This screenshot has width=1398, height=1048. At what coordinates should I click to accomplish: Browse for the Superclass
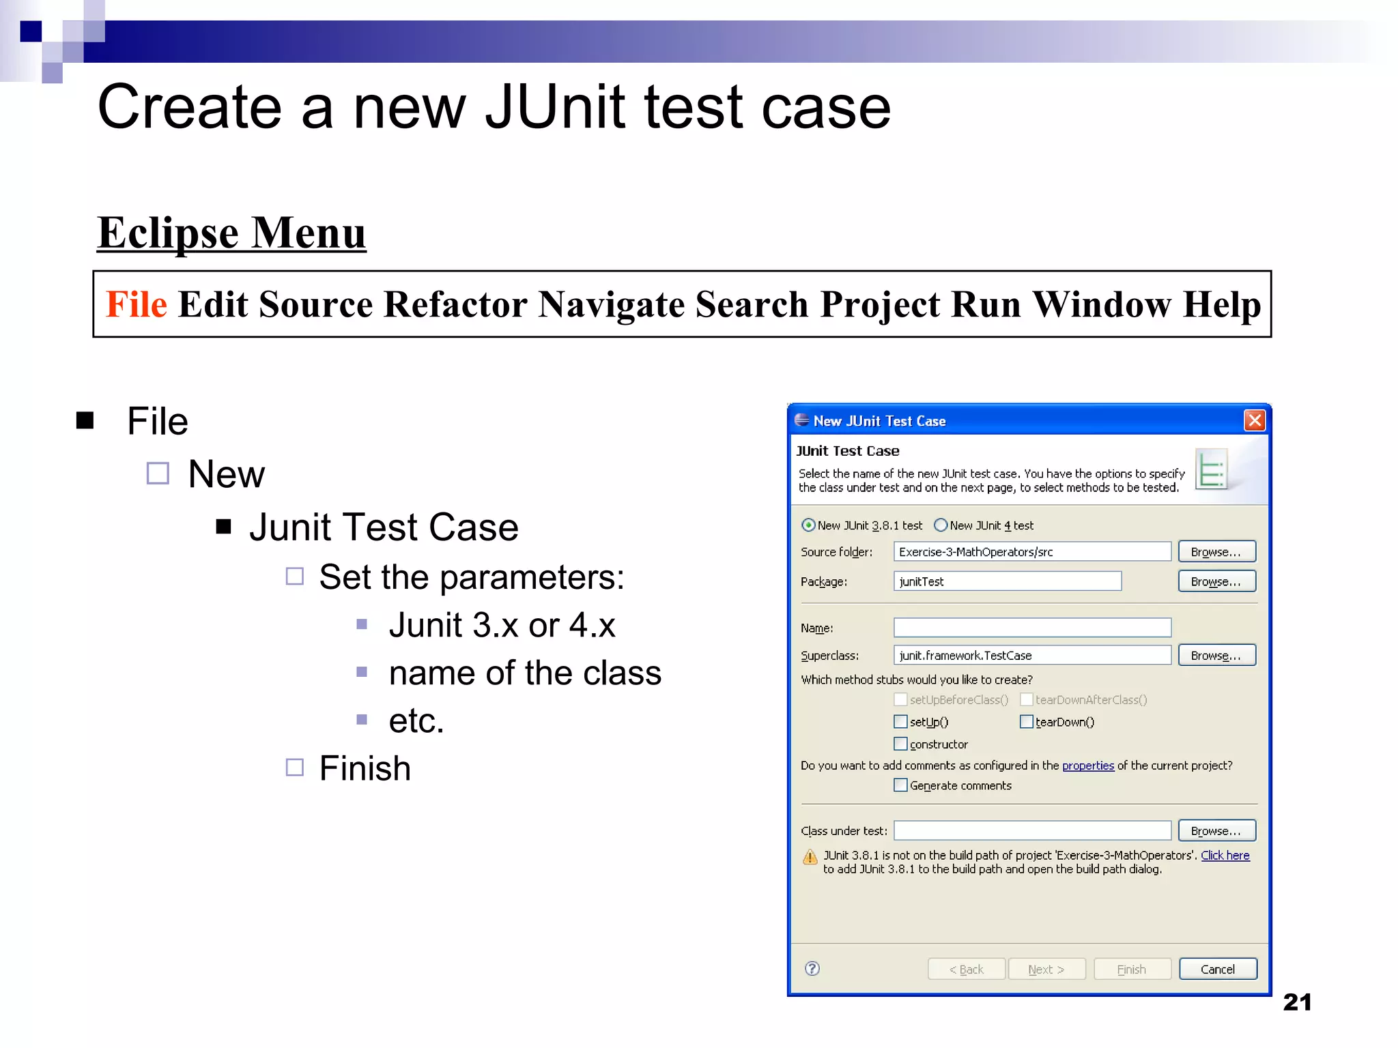click(1217, 655)
